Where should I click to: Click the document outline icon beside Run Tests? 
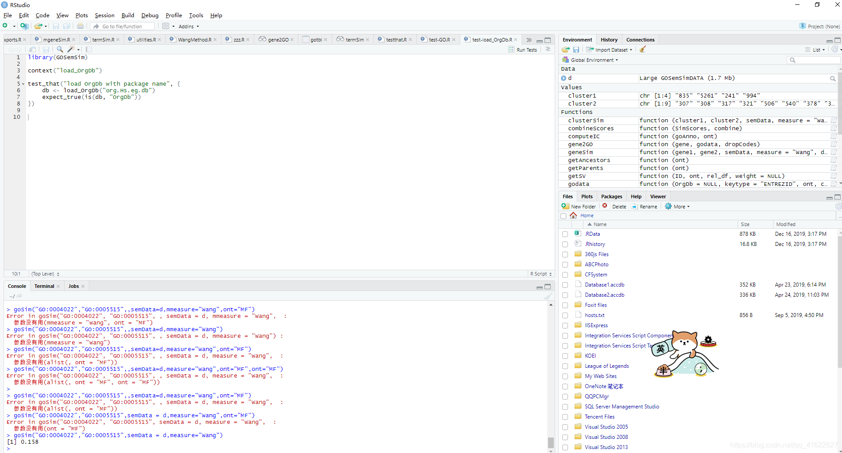[x=548, y=49]
